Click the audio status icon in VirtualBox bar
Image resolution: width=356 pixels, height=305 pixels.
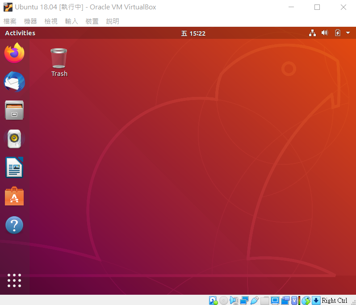(x=234, y=300)
